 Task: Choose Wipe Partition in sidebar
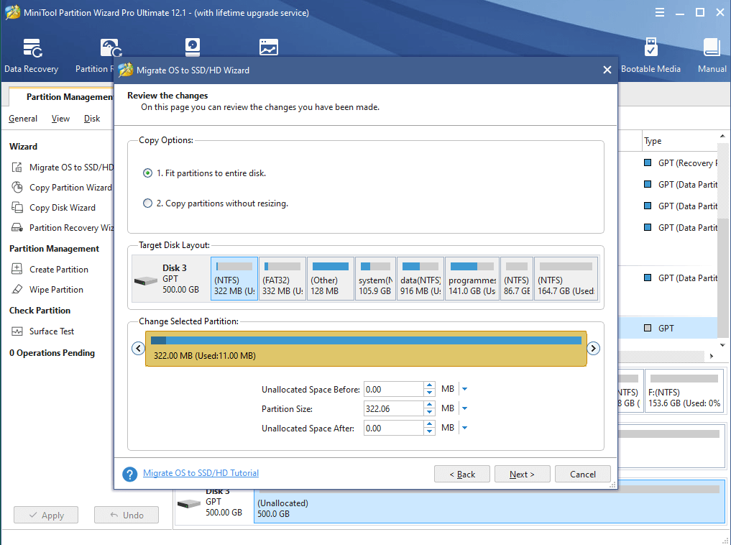click(x=47, y=290)
